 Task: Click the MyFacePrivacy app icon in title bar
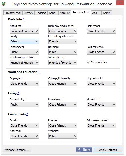pyautogui.click(x=4, y=4)
